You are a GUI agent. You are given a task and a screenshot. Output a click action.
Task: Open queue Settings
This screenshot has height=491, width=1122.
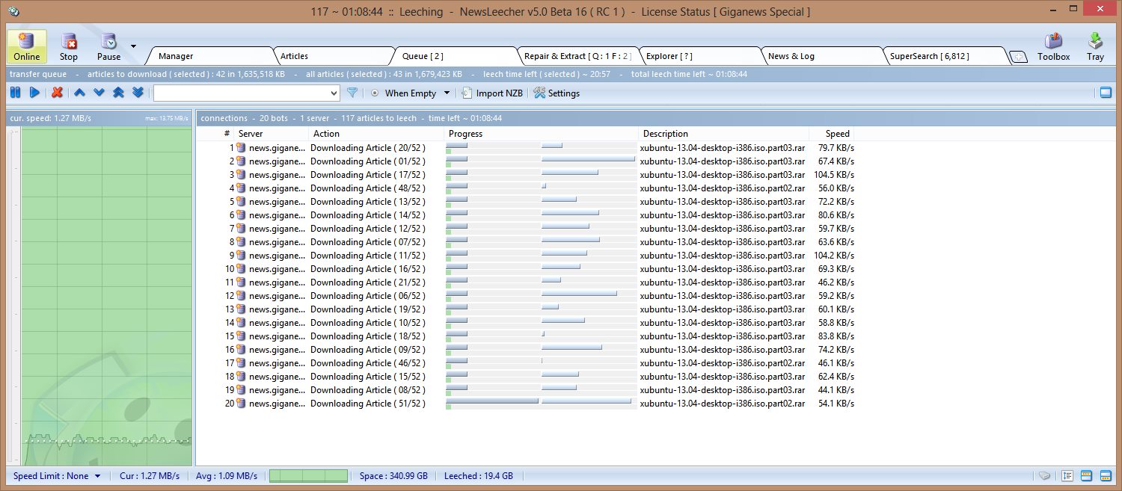(x=557, y=93)
